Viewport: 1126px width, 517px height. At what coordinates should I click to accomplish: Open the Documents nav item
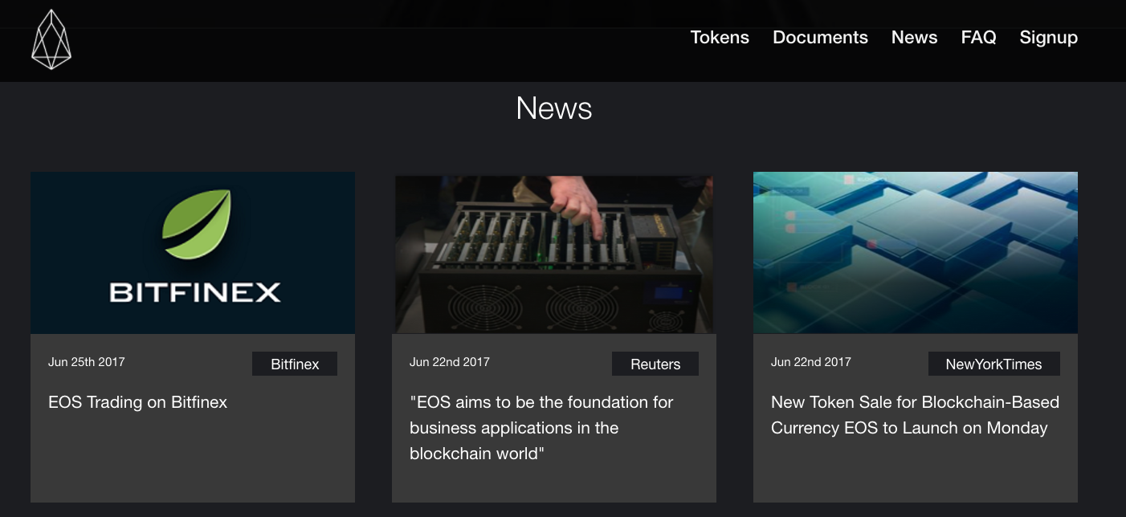point(820,38)
